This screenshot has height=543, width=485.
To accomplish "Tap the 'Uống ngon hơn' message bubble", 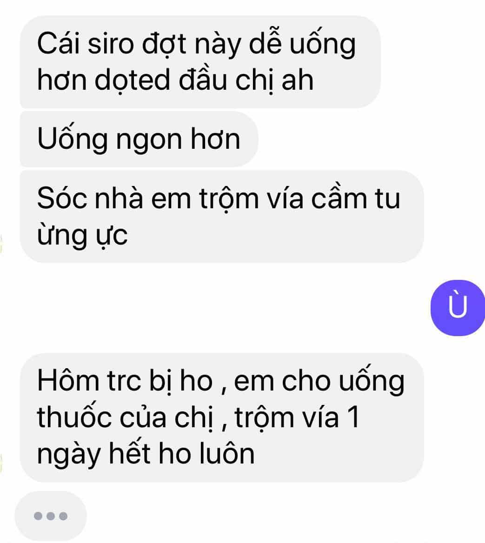I will tap(139, 139).
